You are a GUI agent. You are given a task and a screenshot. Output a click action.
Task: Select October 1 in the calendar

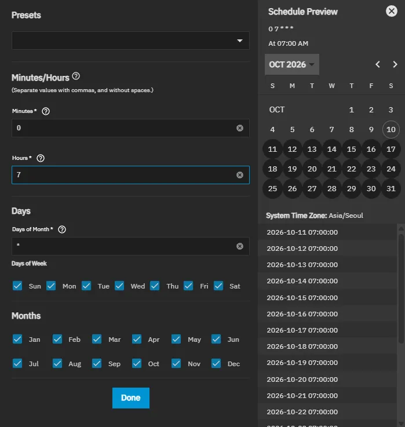[351, 110]
